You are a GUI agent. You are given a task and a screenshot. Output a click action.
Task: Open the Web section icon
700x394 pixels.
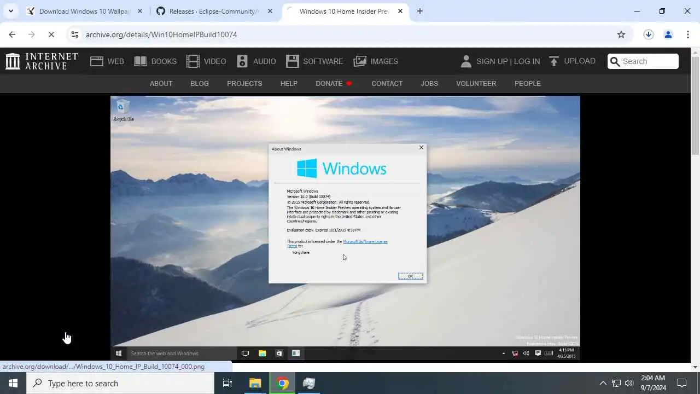(97, 61)
